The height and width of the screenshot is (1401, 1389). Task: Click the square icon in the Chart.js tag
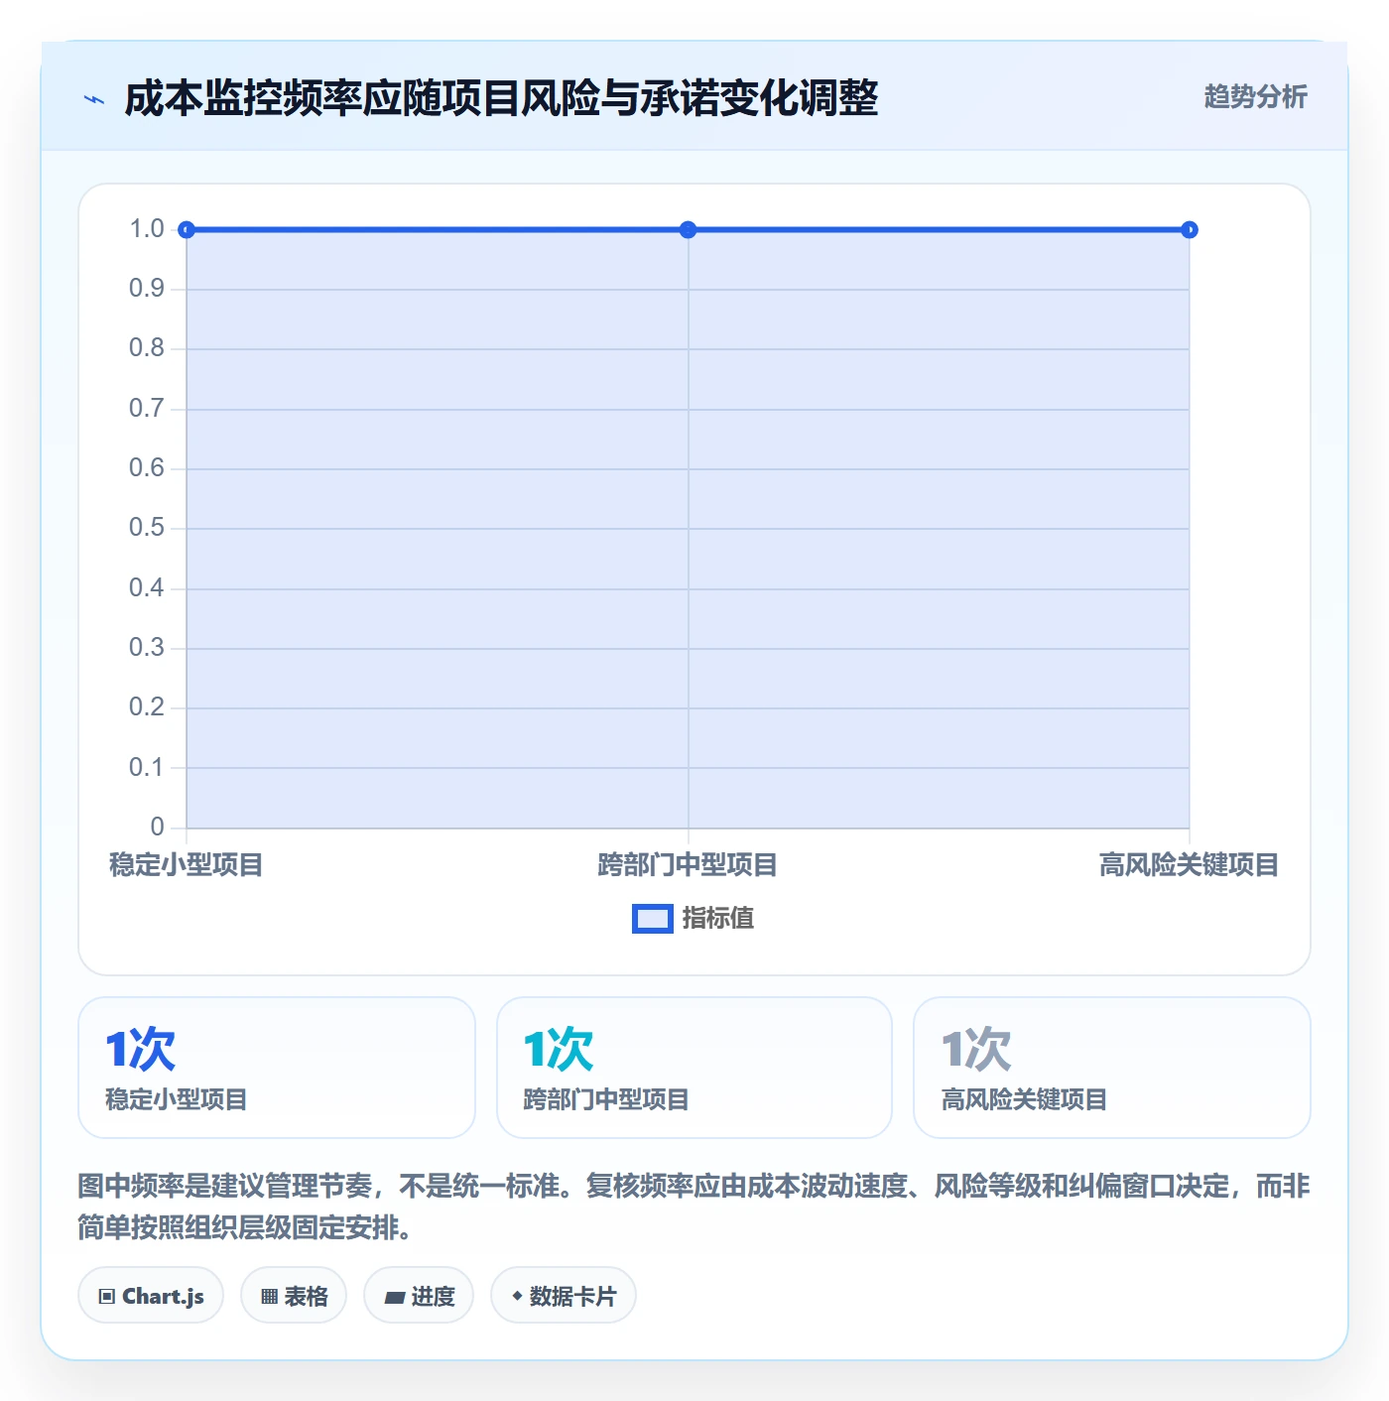(107, 1296)
